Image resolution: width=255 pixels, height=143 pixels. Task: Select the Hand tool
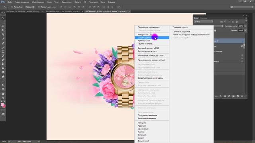[3, 94]
